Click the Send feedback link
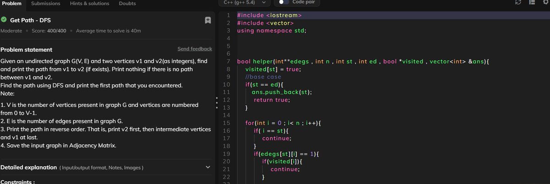This screenshot has height=184, width=550. pyautogui.click(x=195, y=49)
